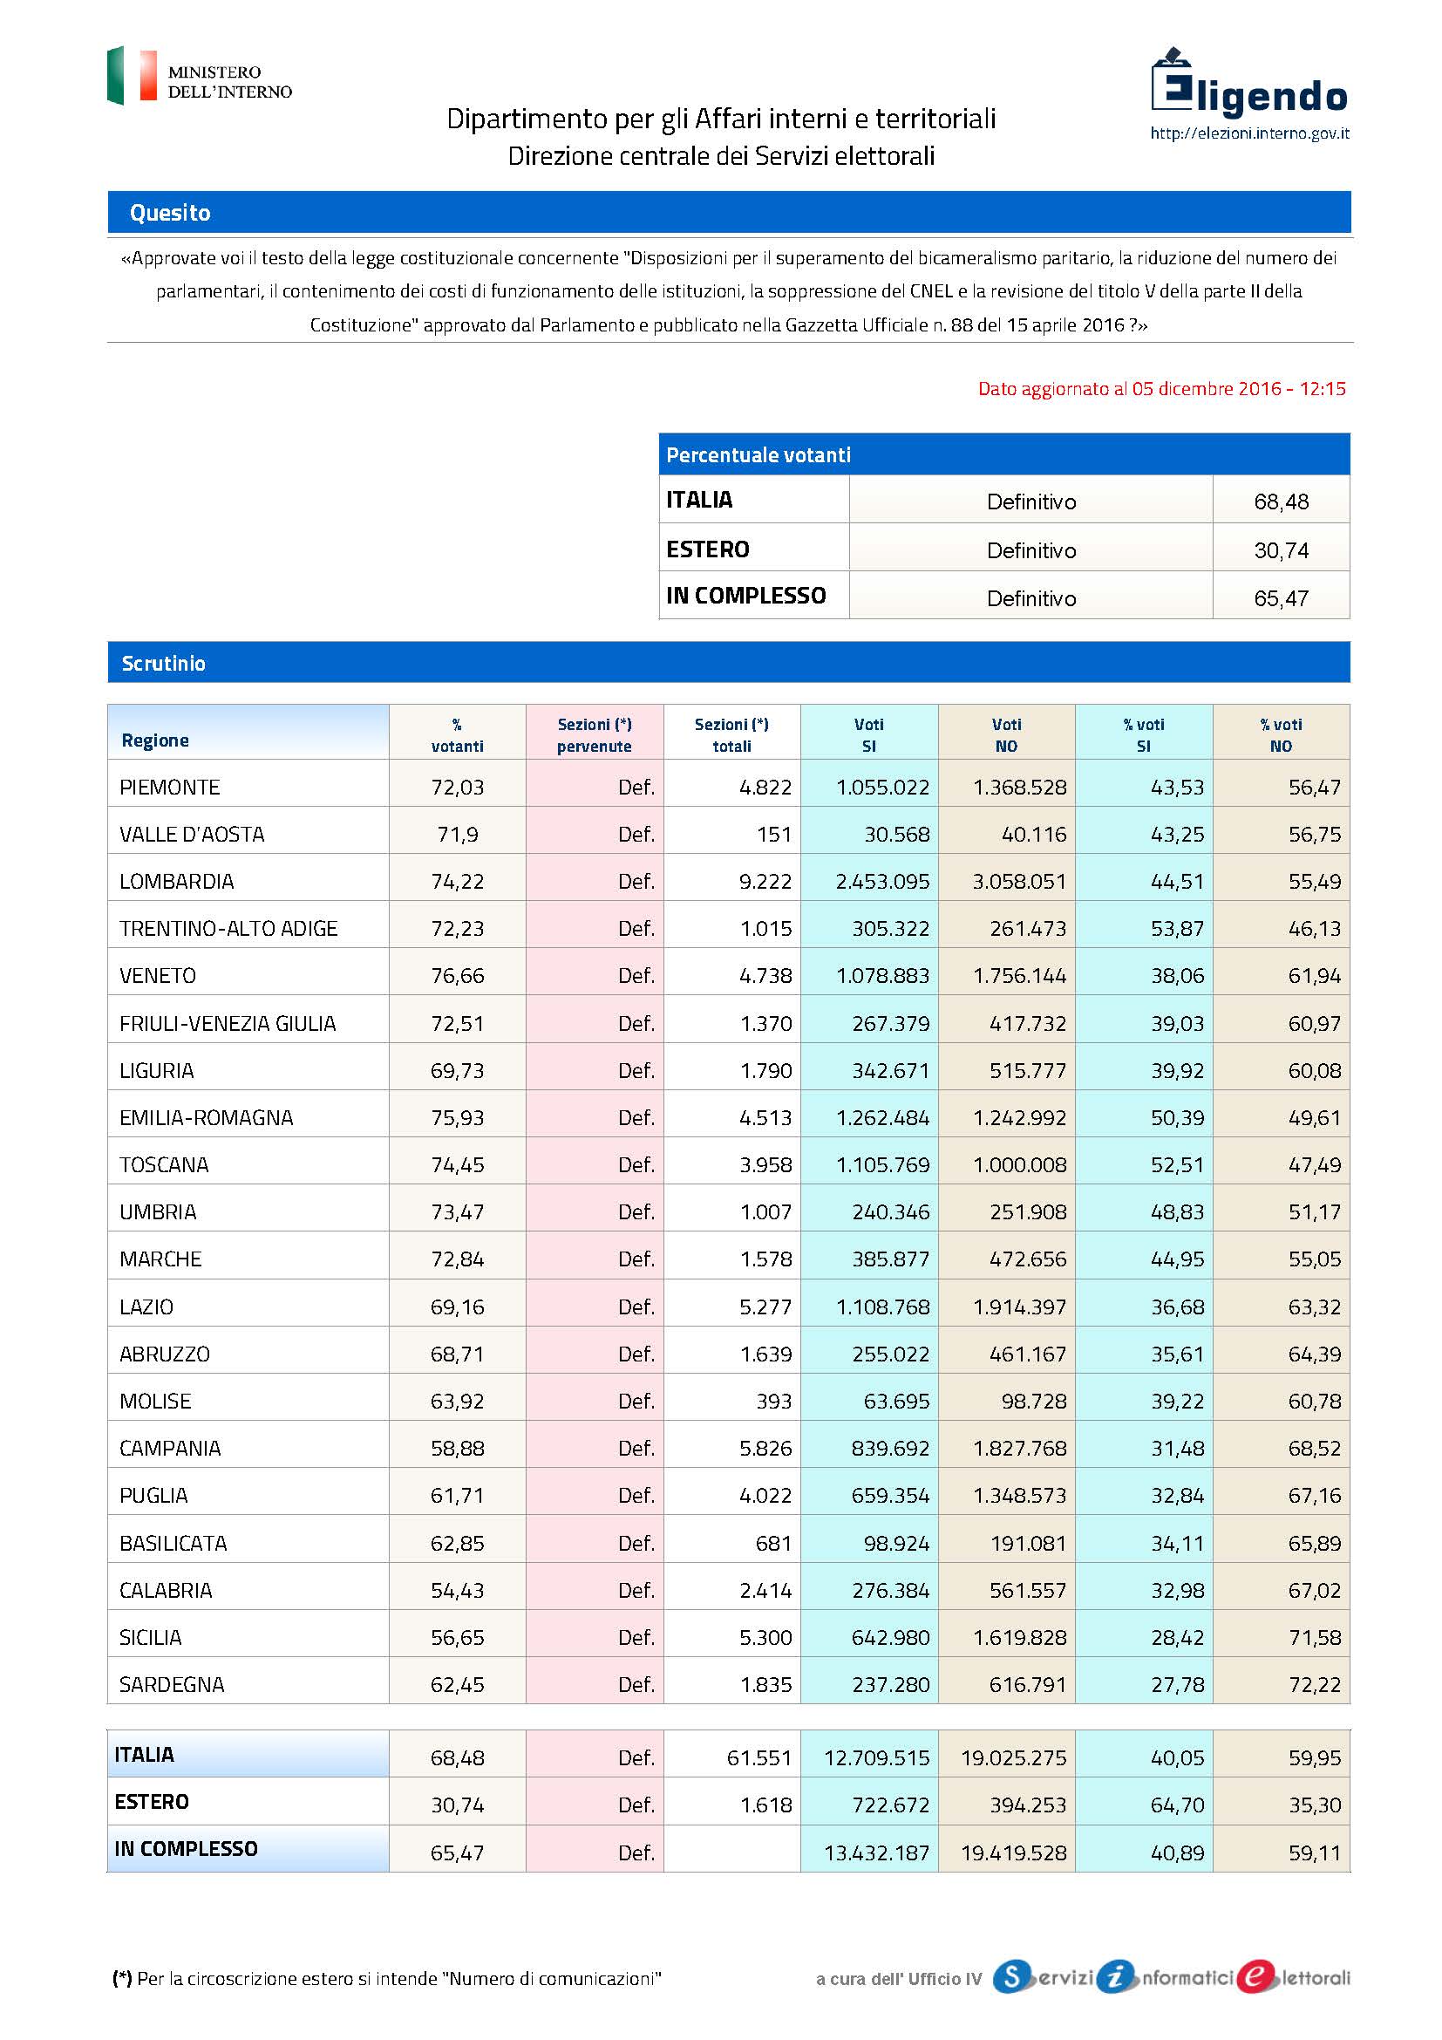Select the LOMBARDIA row label

pyautogui.click(x=177, y=882)
